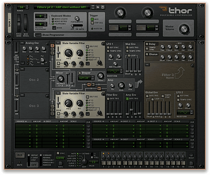Turn the sequencer Edit selector knob
The width and height of the screenshot is (210, 175).
click(84, 162)
